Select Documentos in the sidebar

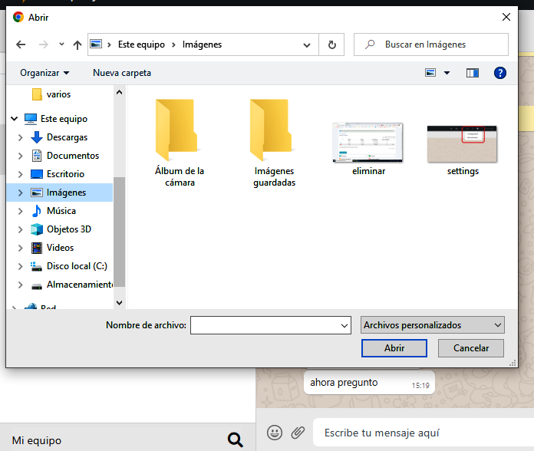click(72, 156)
